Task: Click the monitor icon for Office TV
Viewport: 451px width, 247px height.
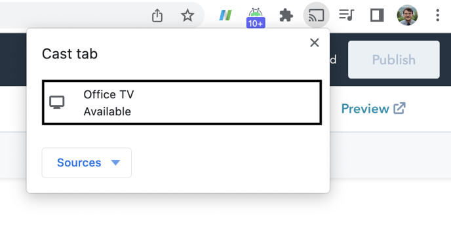Action: coord(56,102)
